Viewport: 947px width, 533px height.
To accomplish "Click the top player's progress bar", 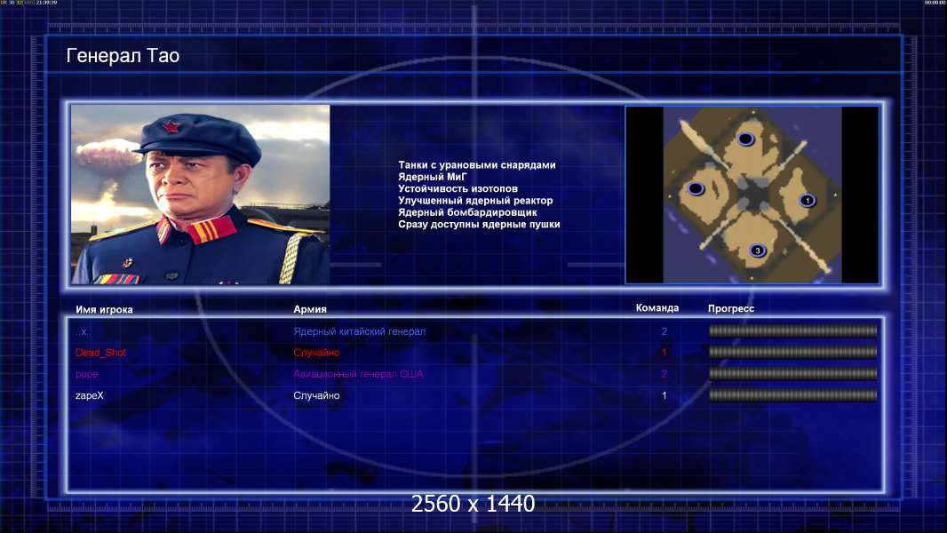I will point(793,330).
